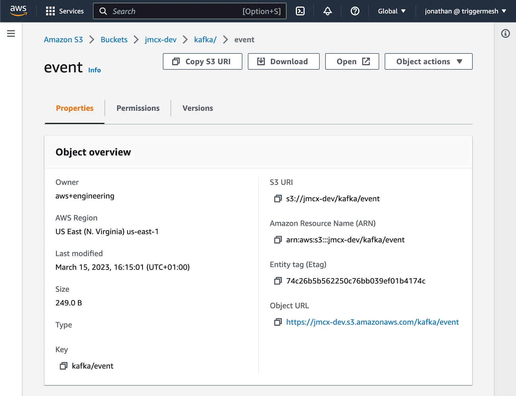
Task: Open the jonathan @ triggermesh account menu
Action: tap(465, 11)
